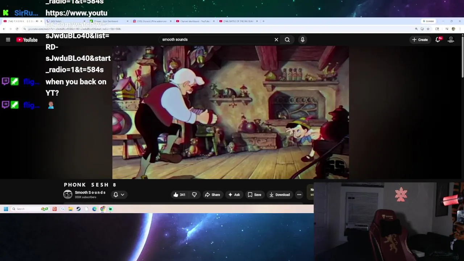Open the Ask AI button
Screen dimensions: 464x261
coord(233,195)
